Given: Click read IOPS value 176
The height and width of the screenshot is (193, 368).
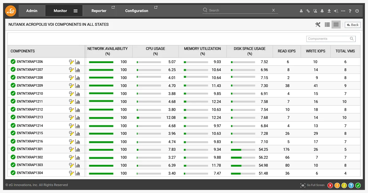Looking at the screenshot, I should pyautogui.click(x=286, y=149).
